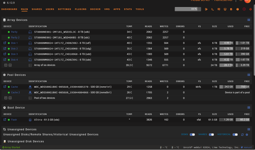Select the MAIN tab
Screen dimensions: 255x150
coord(24,9)
